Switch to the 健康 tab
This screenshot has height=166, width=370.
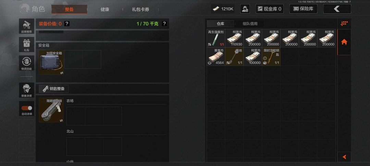pos(105,10)
